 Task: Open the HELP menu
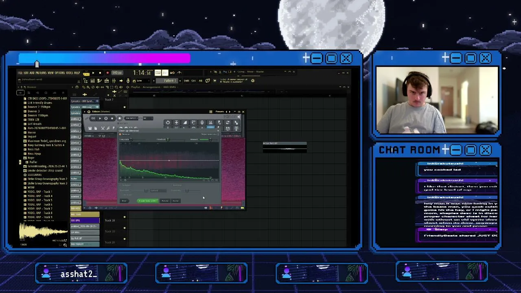point(77,73)
